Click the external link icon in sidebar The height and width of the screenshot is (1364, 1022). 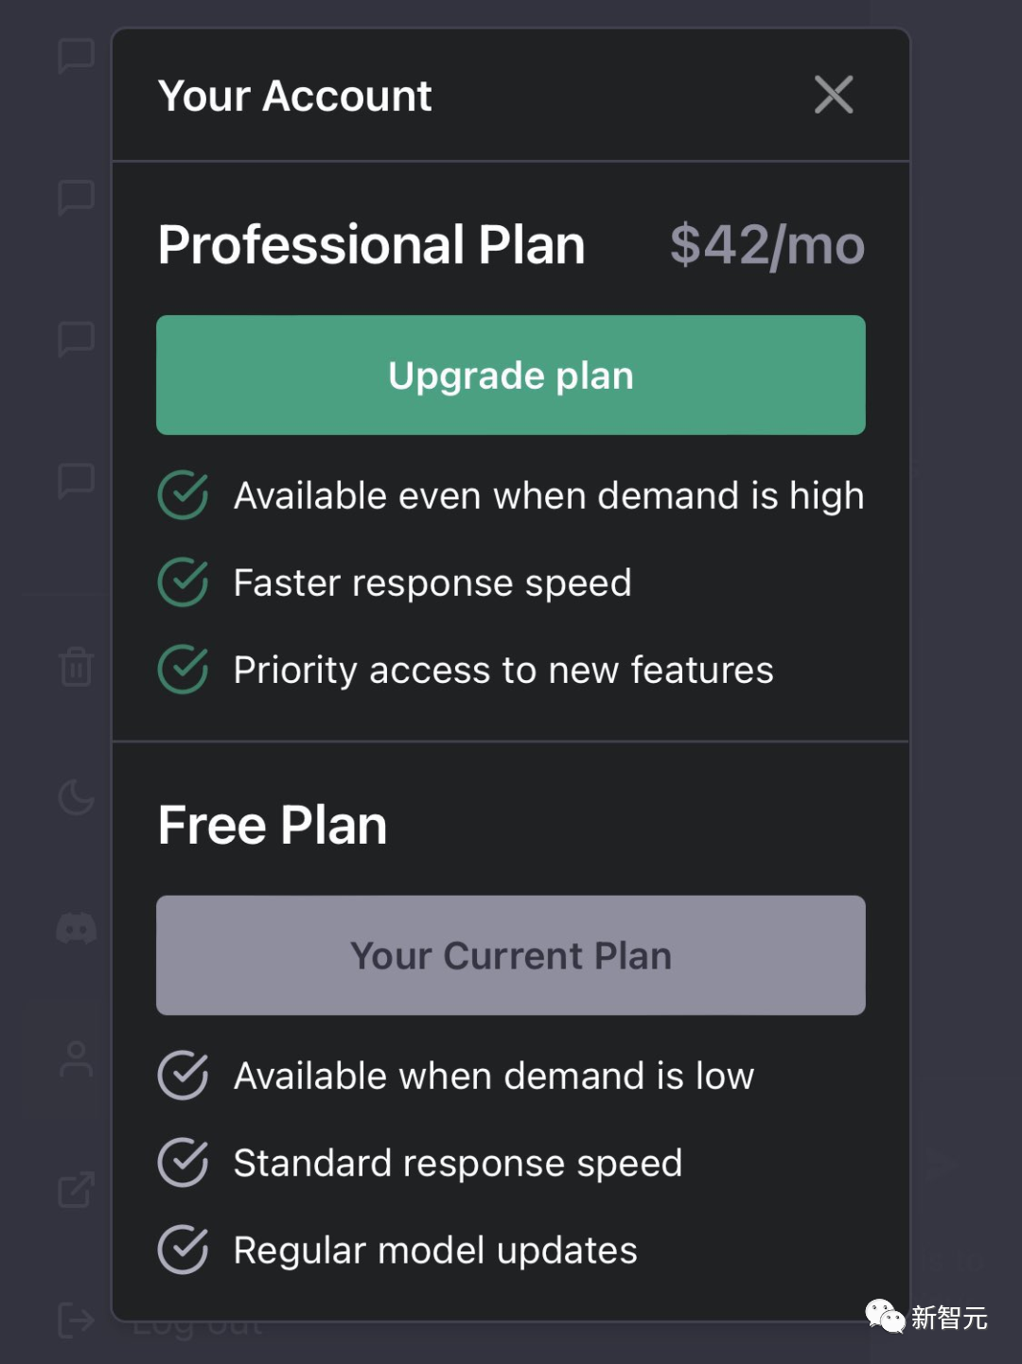(x=76, y=1190)
